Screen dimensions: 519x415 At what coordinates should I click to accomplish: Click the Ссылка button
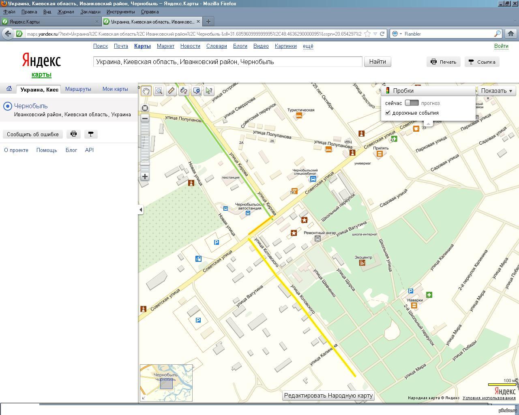click(482, 62)
